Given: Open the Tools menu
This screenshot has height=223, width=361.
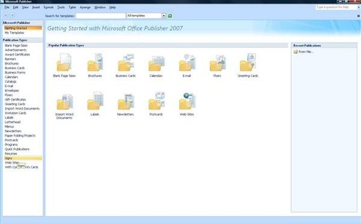Looking at the screenshot, I should tap(61, 7).
